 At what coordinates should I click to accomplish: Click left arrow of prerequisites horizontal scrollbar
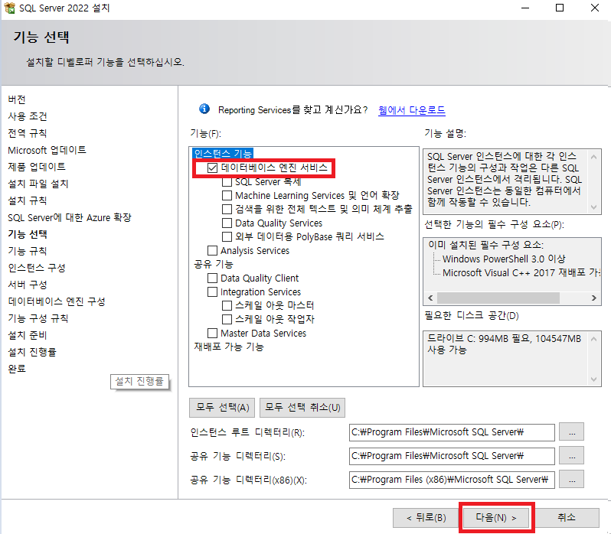(x=430, y=298)
